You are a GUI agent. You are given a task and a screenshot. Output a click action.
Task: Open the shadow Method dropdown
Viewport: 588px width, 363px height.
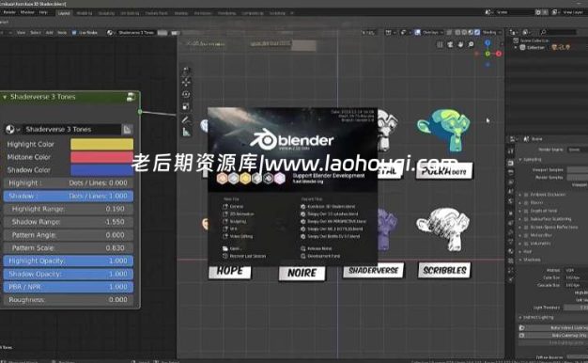pyautogui.click(x=576, y=270)
